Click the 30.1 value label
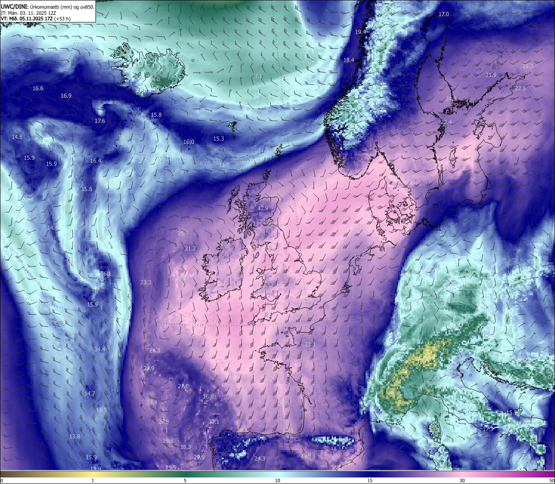Screen dimensions: 555x484 tap(214, 422)
